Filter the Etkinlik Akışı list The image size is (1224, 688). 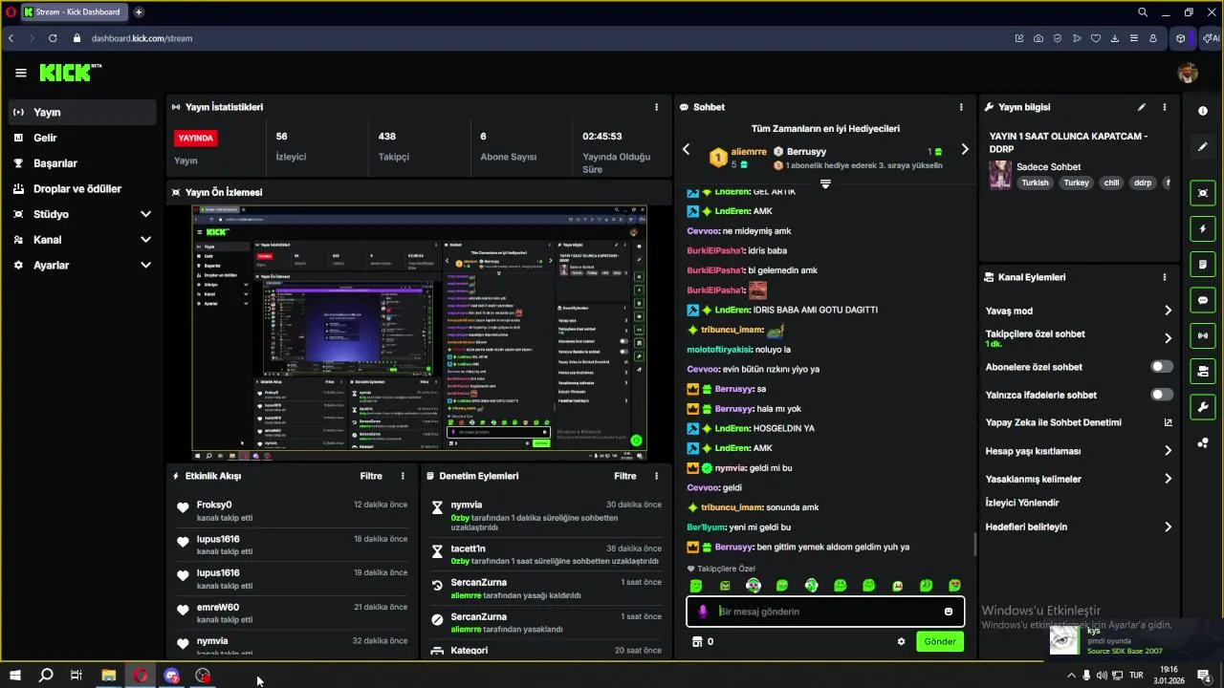[371, 476]
